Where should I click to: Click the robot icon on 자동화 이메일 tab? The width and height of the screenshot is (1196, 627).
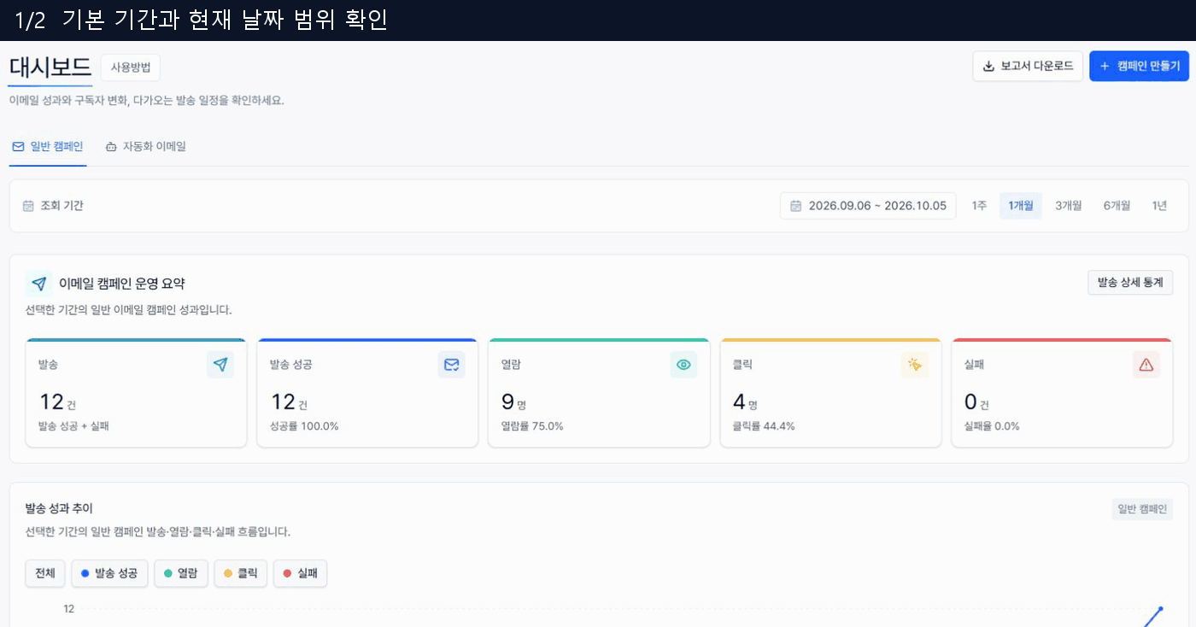[x=111, y=147]
